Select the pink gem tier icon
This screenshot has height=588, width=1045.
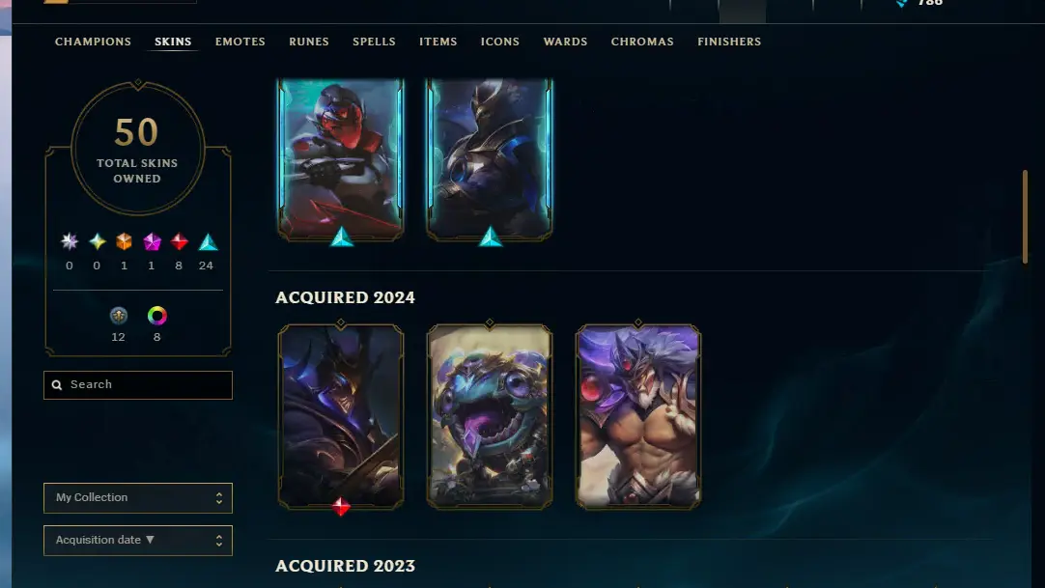tap(152, 241)
